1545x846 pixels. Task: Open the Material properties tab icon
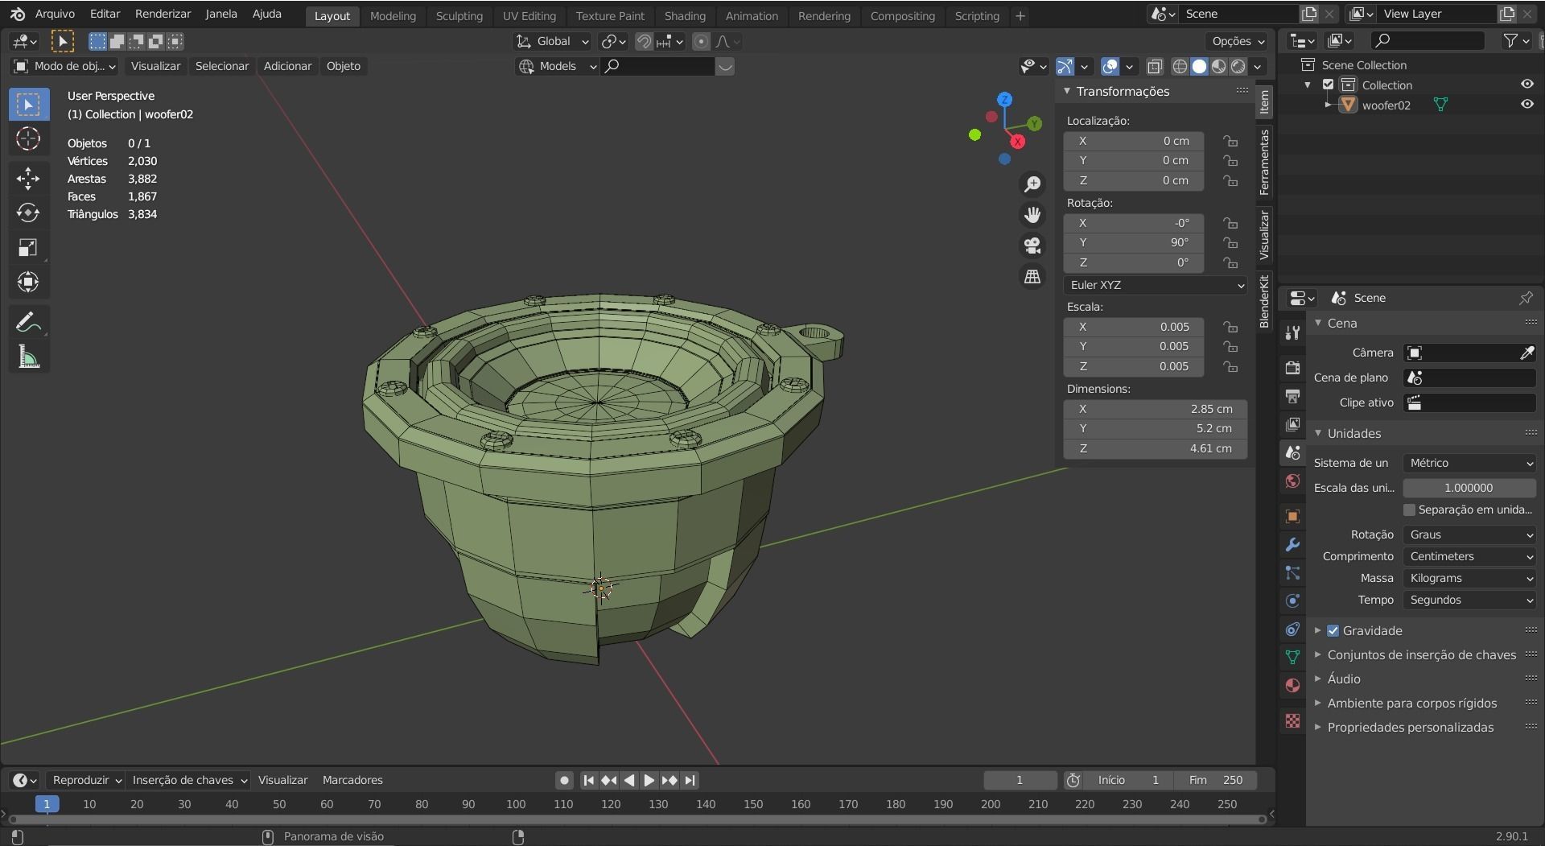pyautogui.click(x=1292, y=685)
